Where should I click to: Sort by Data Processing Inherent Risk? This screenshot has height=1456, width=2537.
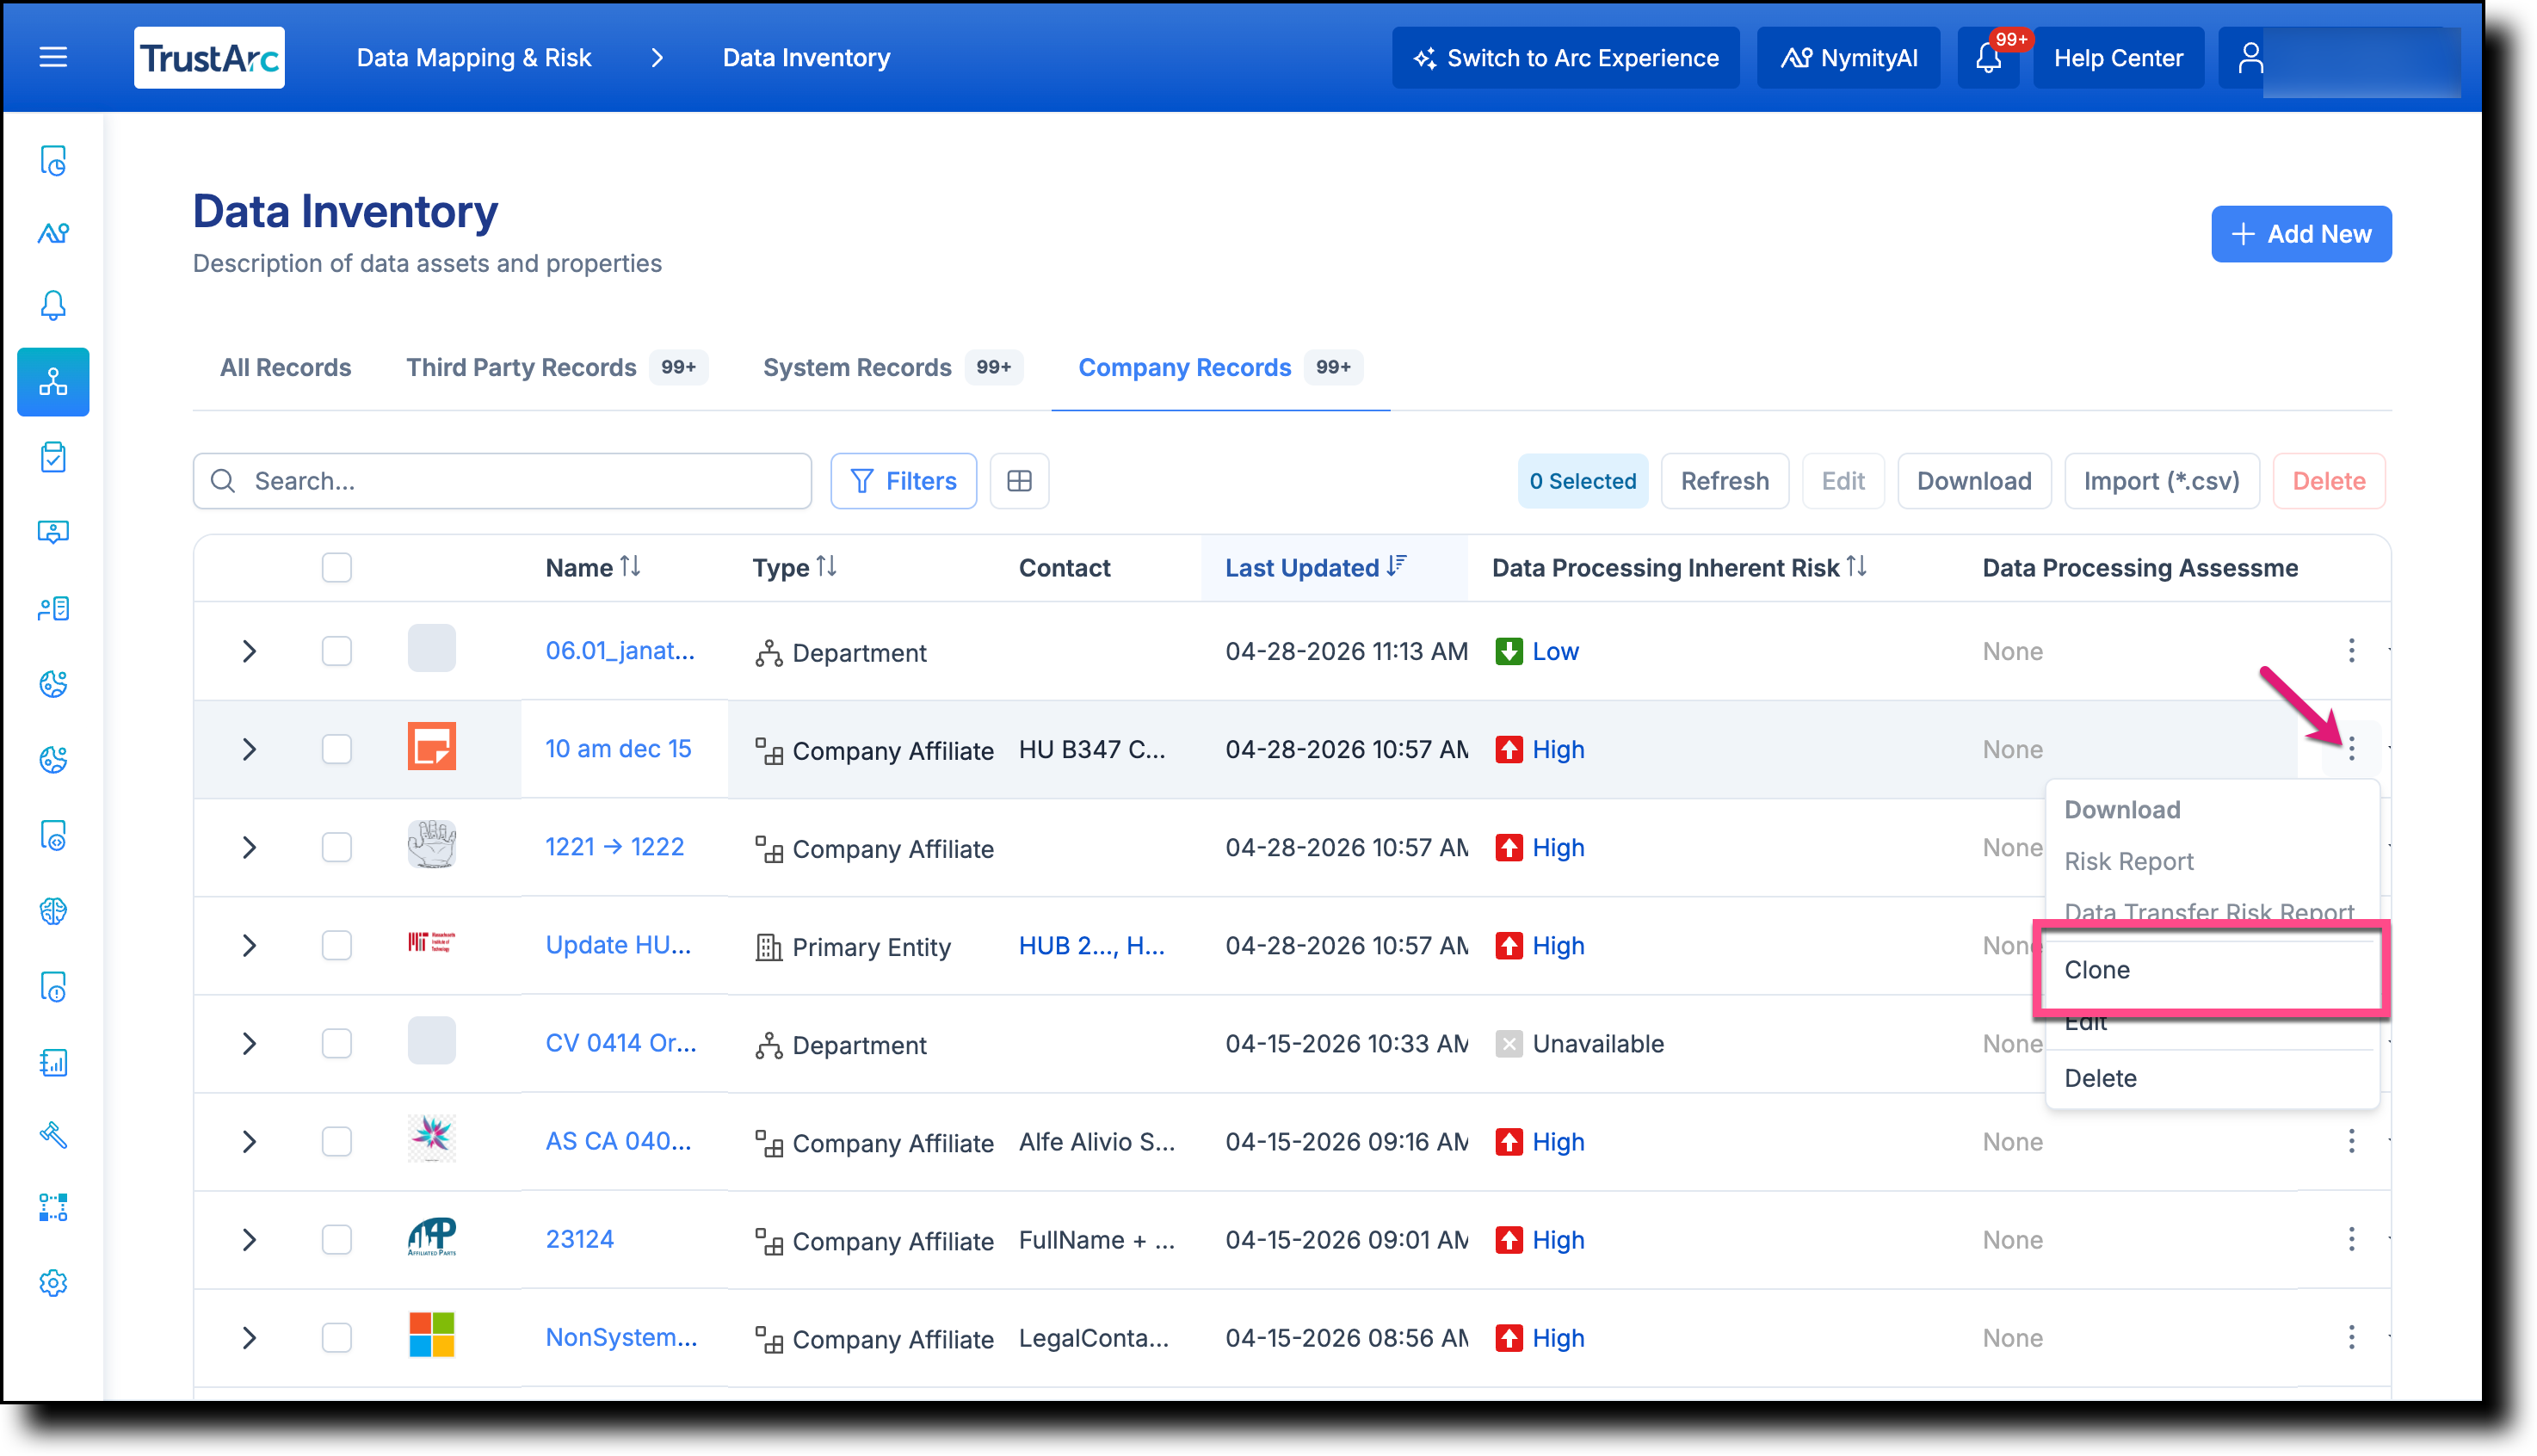tap(1679, 567)
